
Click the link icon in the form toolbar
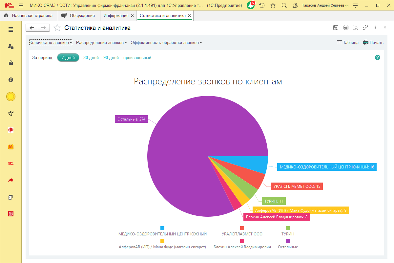click(x=365, y=28)
